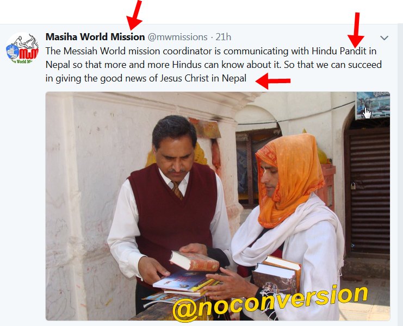Image resolution: width=403 pixels, height=326 pixels.
Task: Click the padlock on the shuttered door
Action: coord(354,186)
